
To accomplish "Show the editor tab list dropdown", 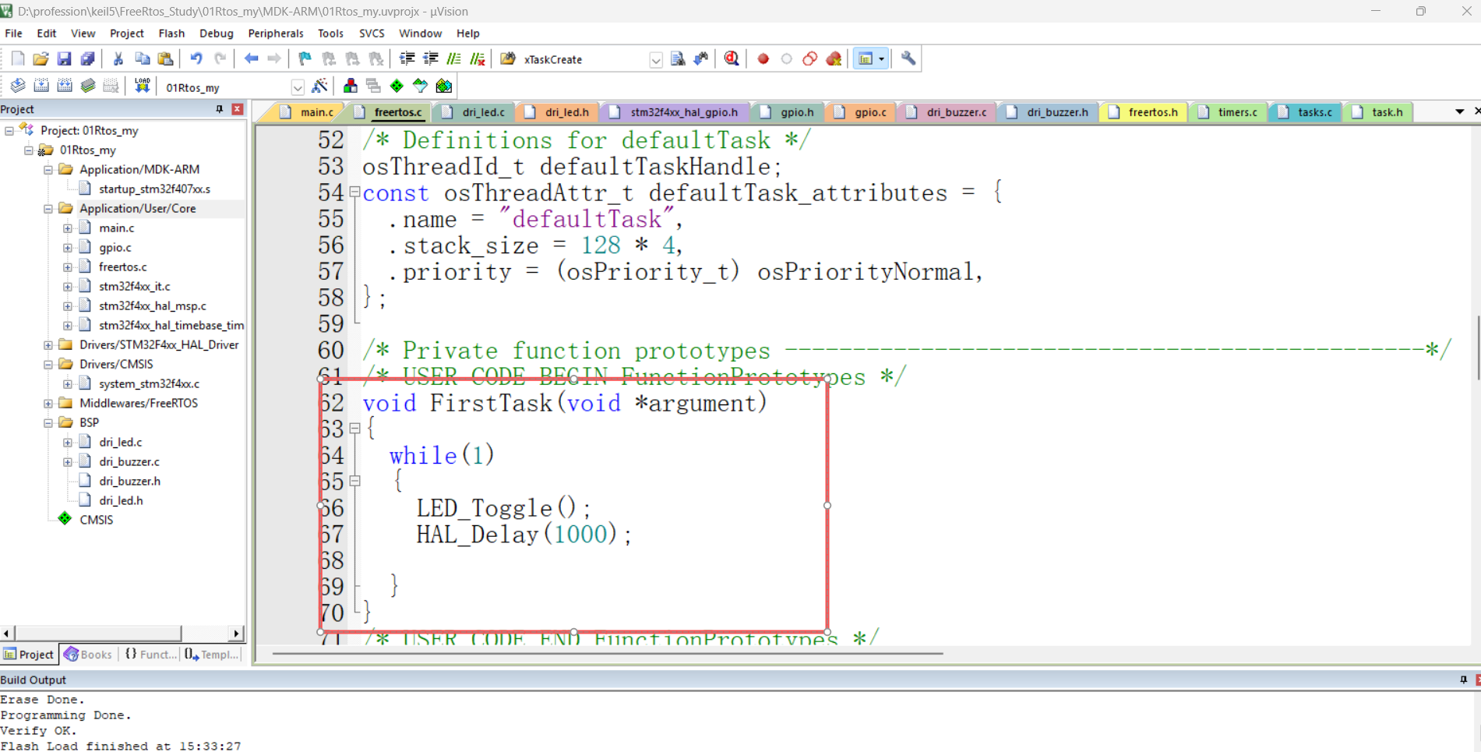I will pos(1459,112).
